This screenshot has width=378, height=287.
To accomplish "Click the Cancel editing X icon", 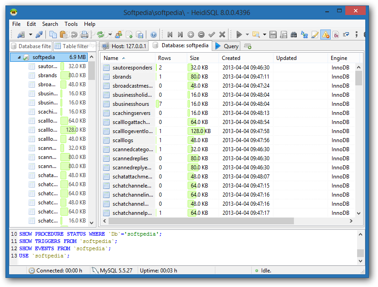I will click(222, 35).
